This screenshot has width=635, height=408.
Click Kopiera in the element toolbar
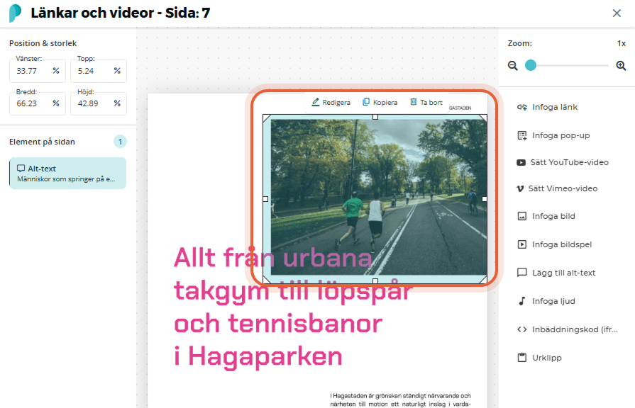(x=380, y=102)
